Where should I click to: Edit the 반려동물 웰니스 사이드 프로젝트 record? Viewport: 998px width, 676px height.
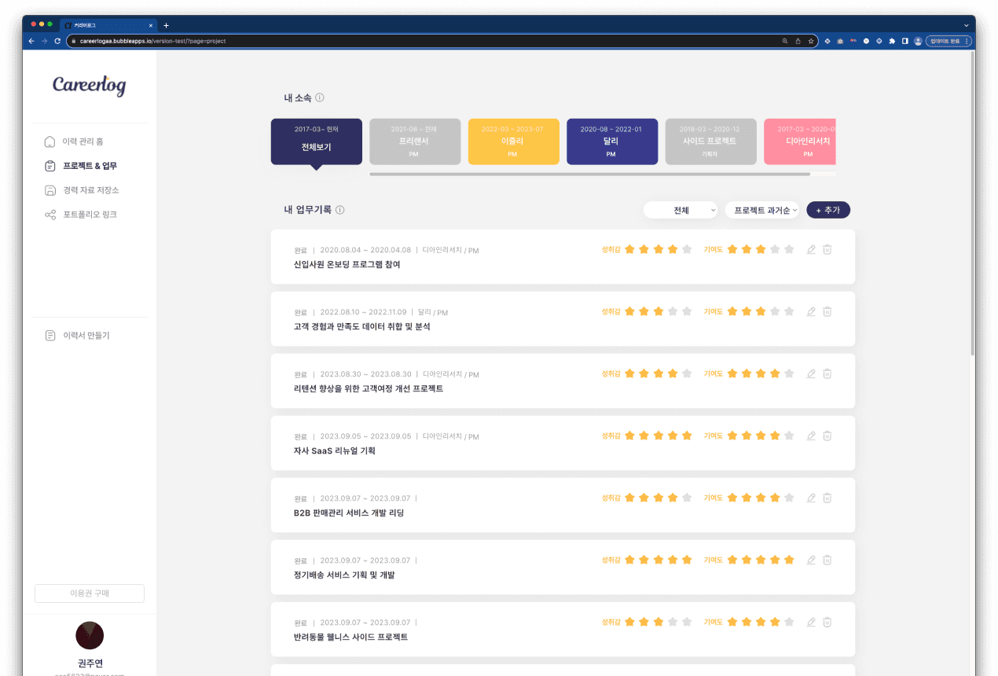(811, 622)
